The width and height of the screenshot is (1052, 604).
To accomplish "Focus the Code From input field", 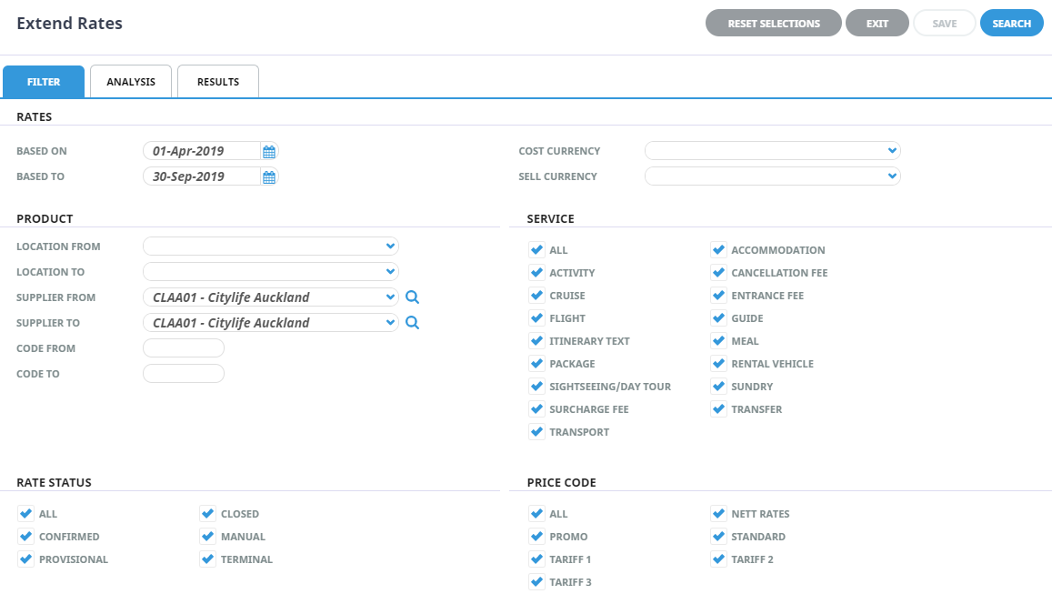I will 184,348.
